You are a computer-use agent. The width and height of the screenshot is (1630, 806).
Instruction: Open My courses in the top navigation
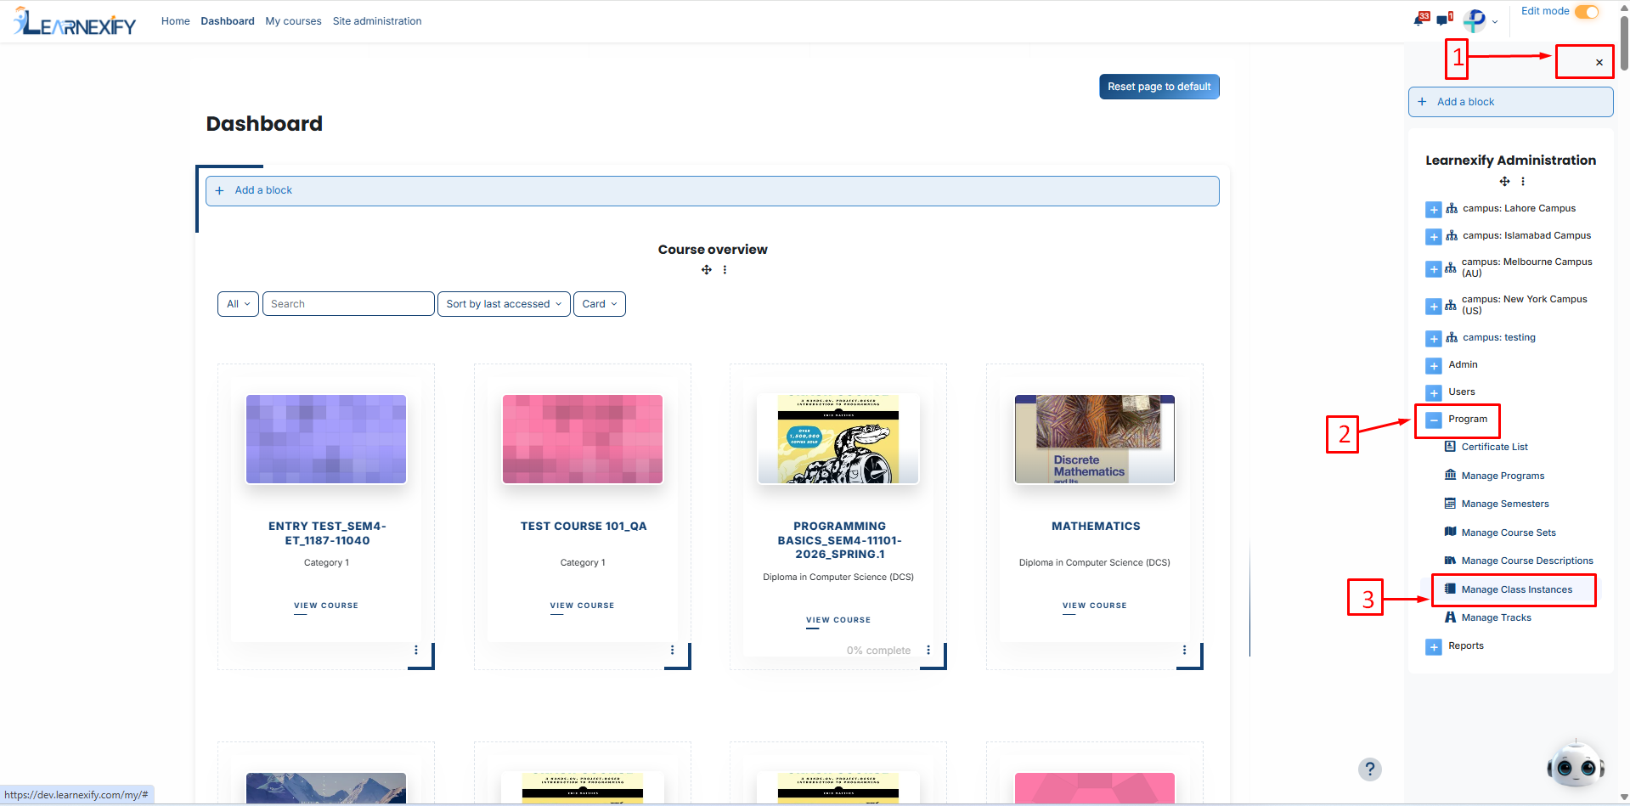click(x=293, y=21)
